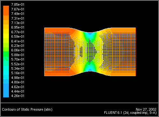The width and height of the screenshot is (159, 117).
Task: Click the 'Contours of Static Pressure (atm)' caption
Action: [27, 109]
